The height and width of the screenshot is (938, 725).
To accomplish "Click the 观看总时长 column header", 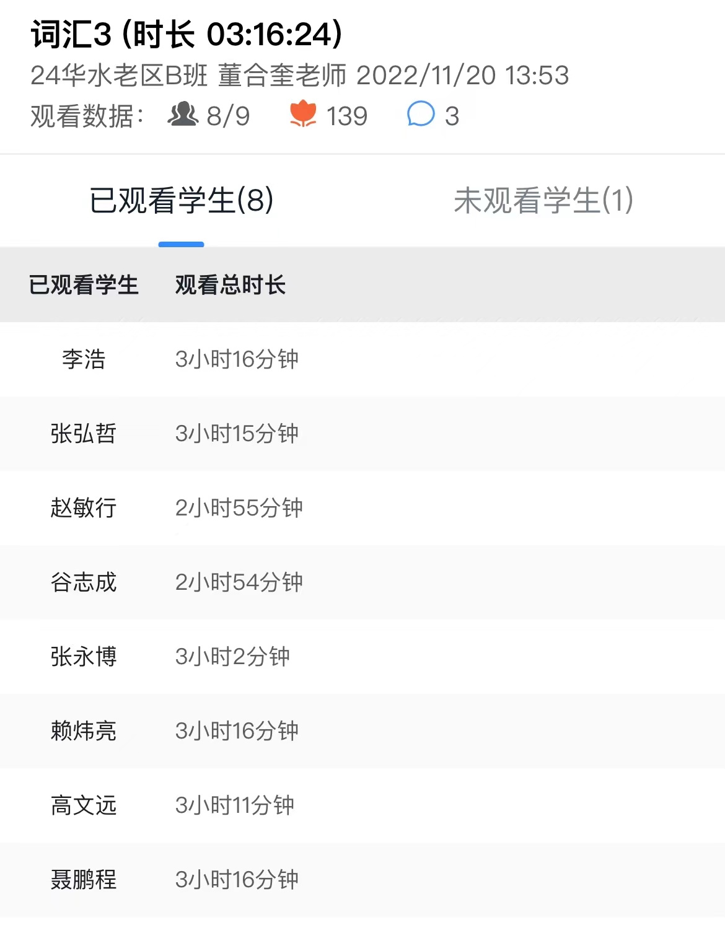I will [230, 285].
